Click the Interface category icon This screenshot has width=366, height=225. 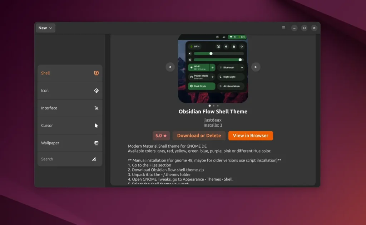click(x=96, y=108)
